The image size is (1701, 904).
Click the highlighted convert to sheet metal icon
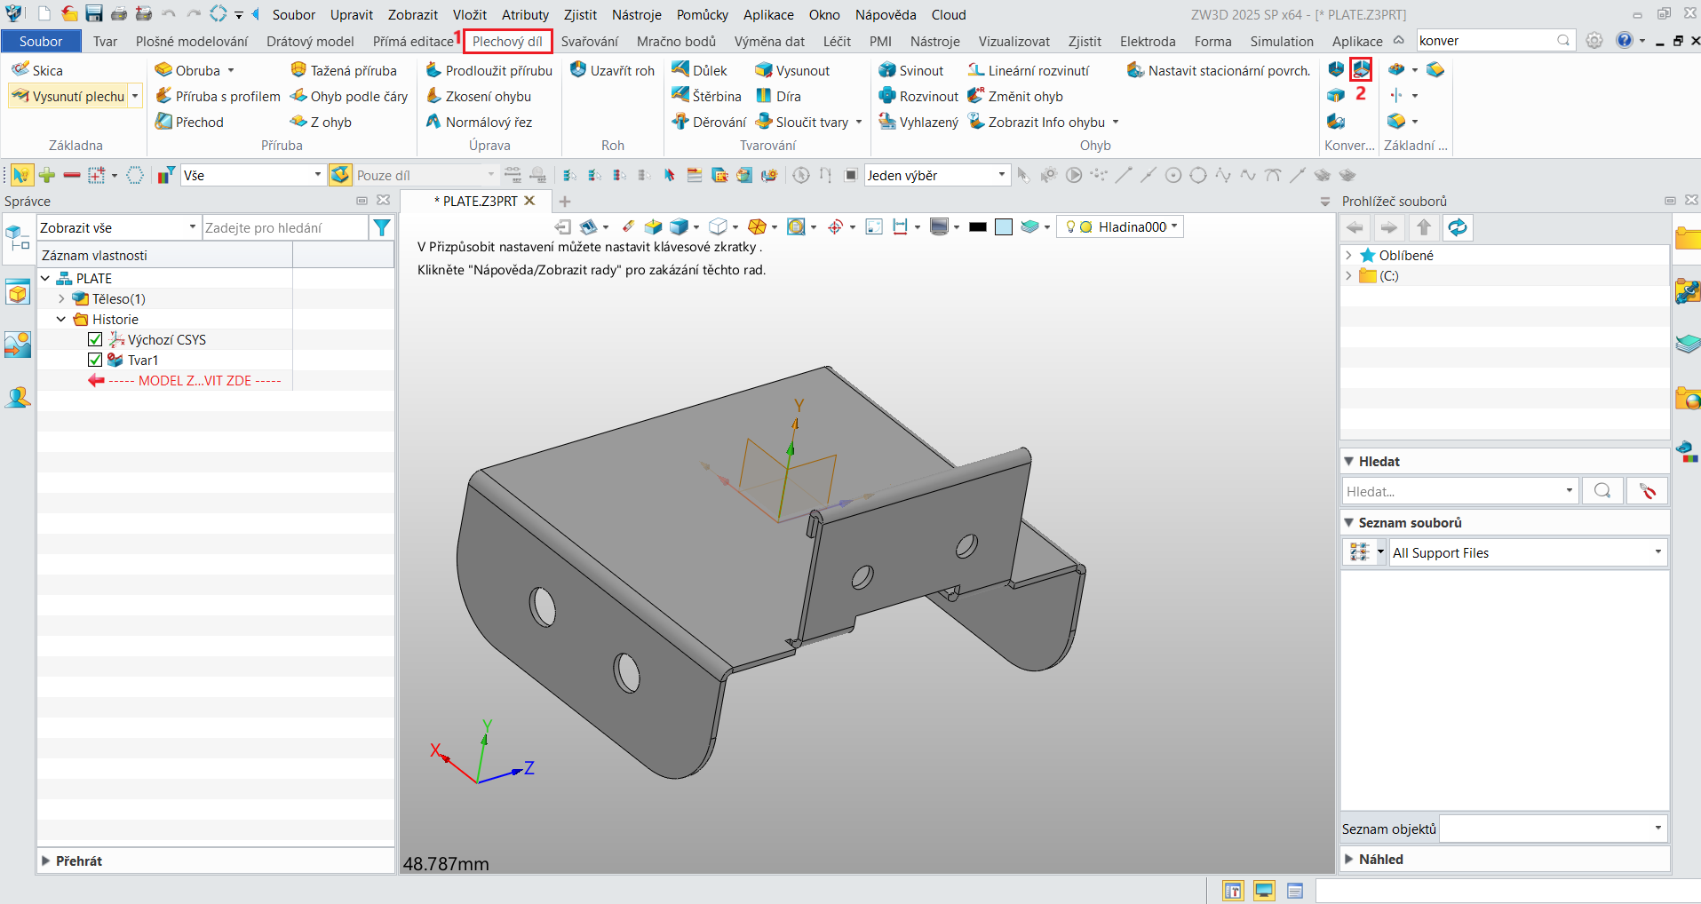pyautogui.click(x=1361, y=69)
